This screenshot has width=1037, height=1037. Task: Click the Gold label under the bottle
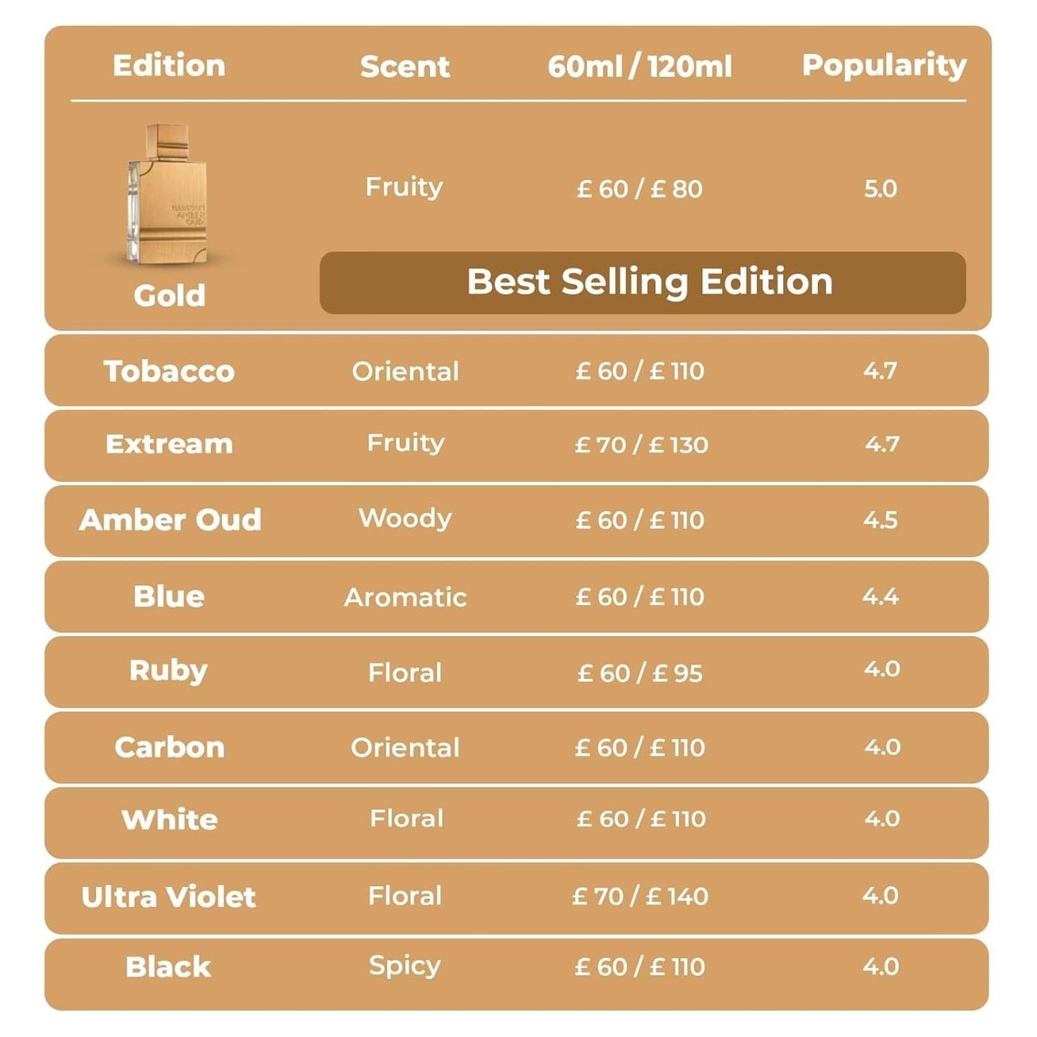169,295
